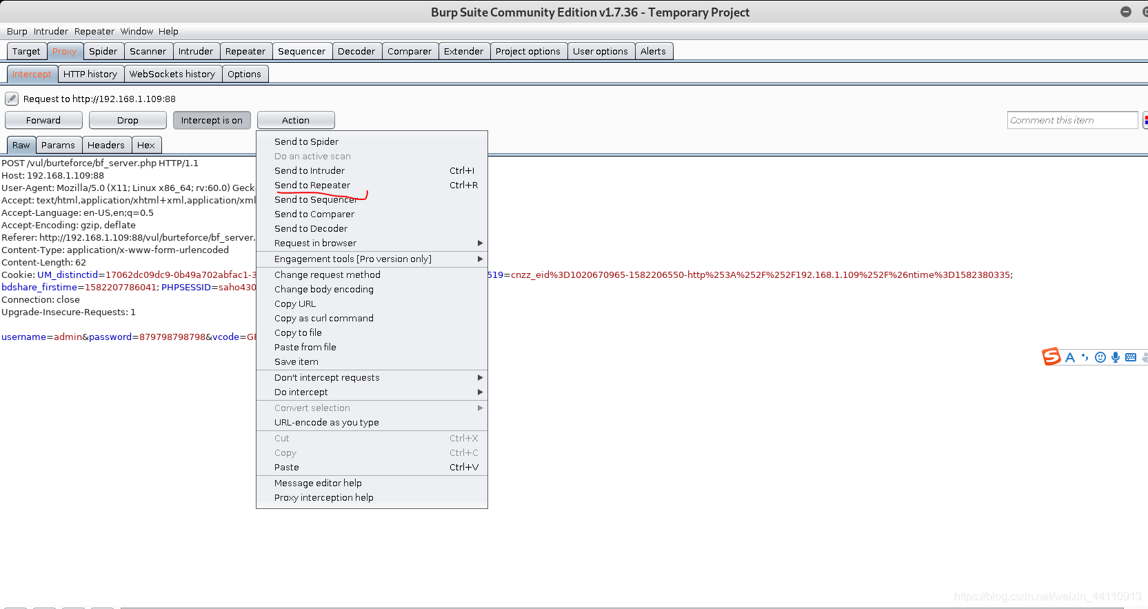Click the Forward button

click(43, 120)
